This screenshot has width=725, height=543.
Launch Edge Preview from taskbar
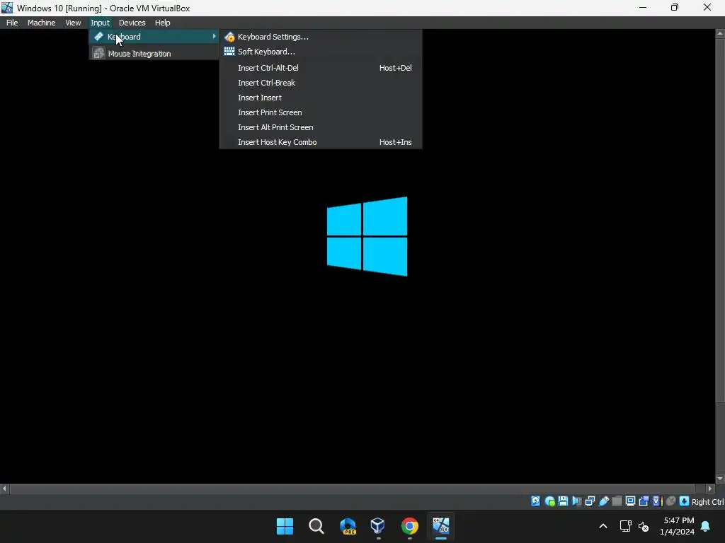click(x=348, y=526)
